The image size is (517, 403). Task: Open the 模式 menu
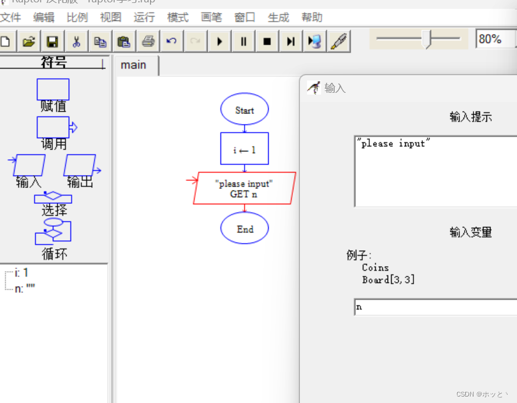[x=178, y=17]
